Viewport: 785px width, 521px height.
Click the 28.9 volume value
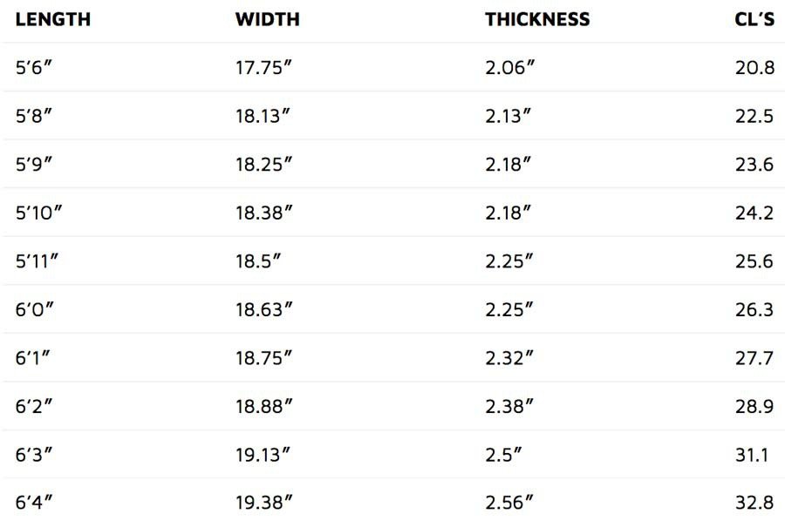754,407
